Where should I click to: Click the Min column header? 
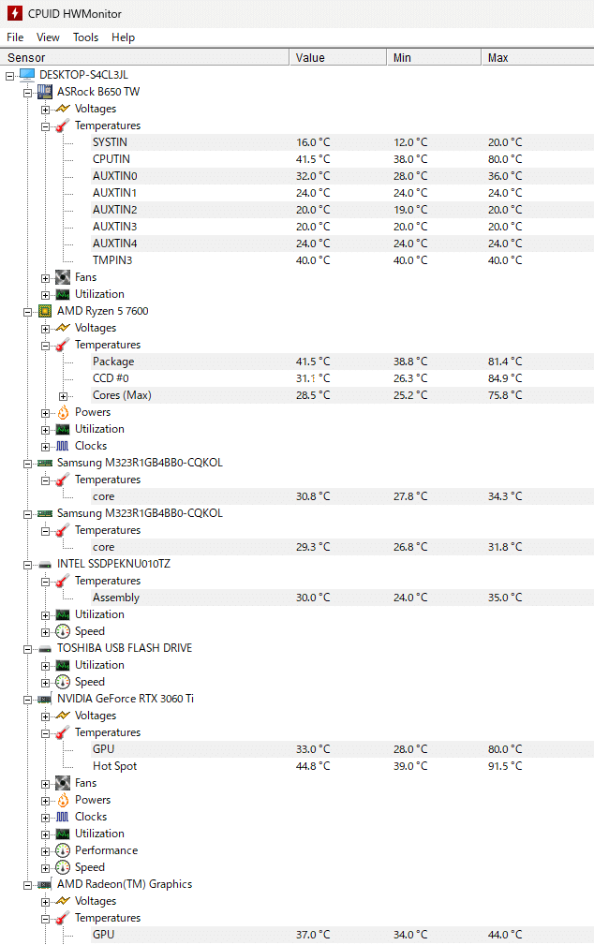(x=434, y=57)
